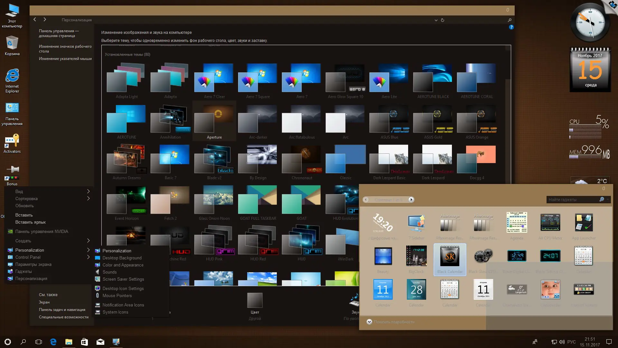Go to next gadgets page arrow

[411, 200]
